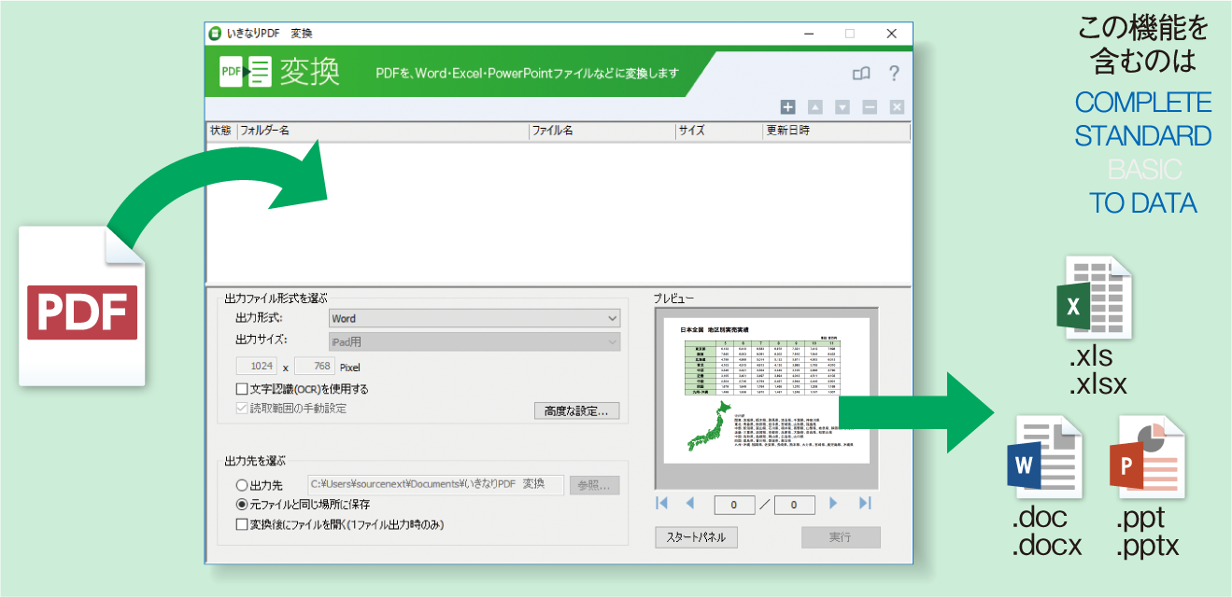Go to previous preview page
The height and width of the screenshot is (597, 1232).
point(690,504)
